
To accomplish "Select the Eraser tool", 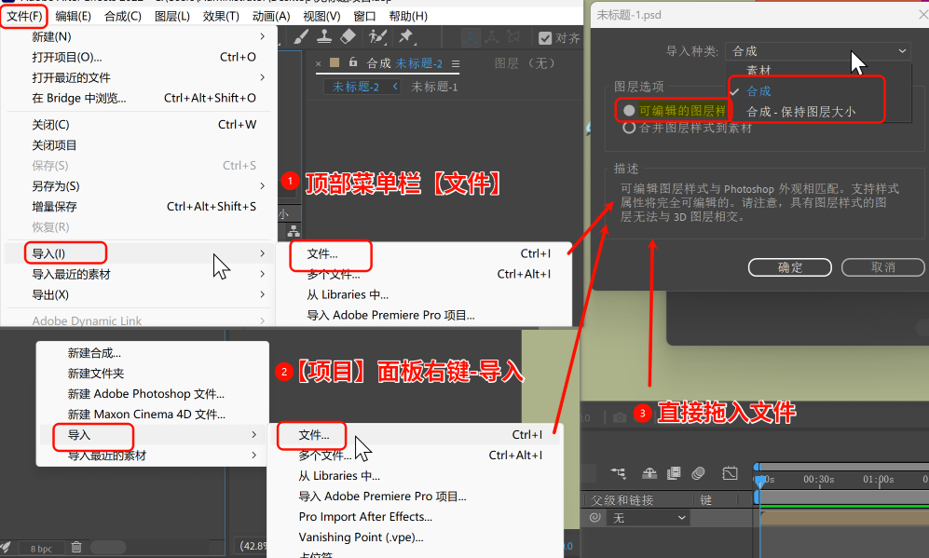I will point(348,36).
